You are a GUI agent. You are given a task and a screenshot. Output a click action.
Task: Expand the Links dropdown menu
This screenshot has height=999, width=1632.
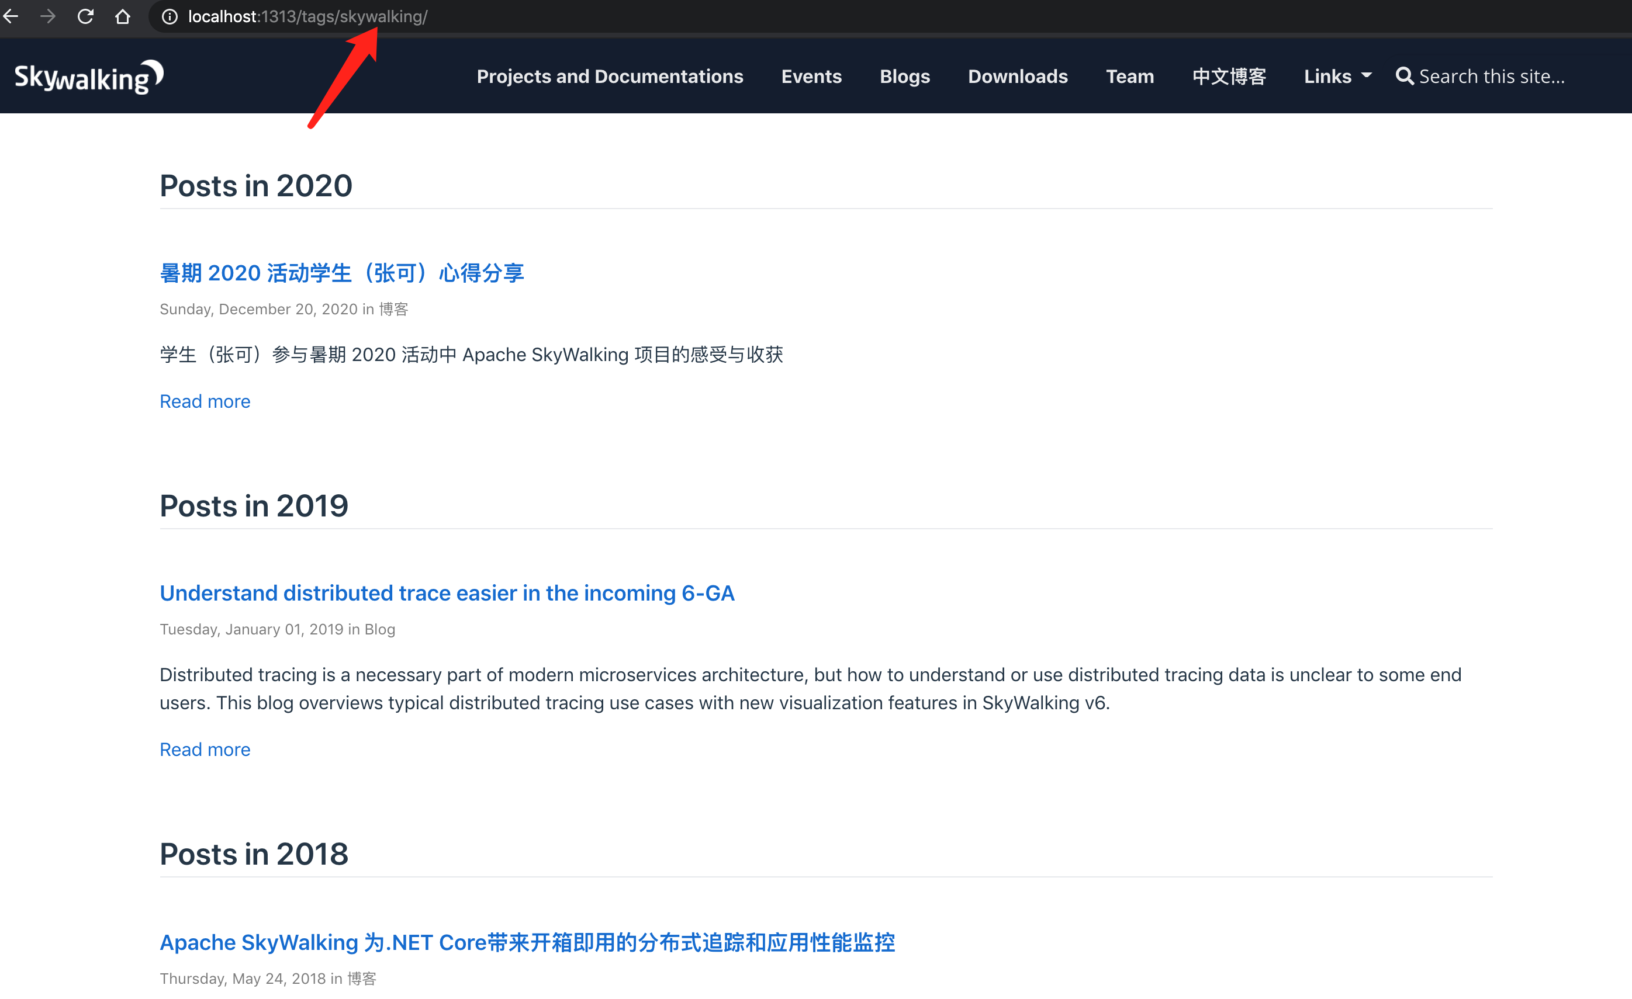tap(1337, 76)
